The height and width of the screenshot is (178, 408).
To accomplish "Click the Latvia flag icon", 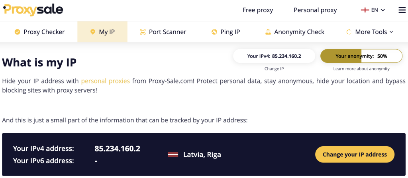I will pos(173,155).
